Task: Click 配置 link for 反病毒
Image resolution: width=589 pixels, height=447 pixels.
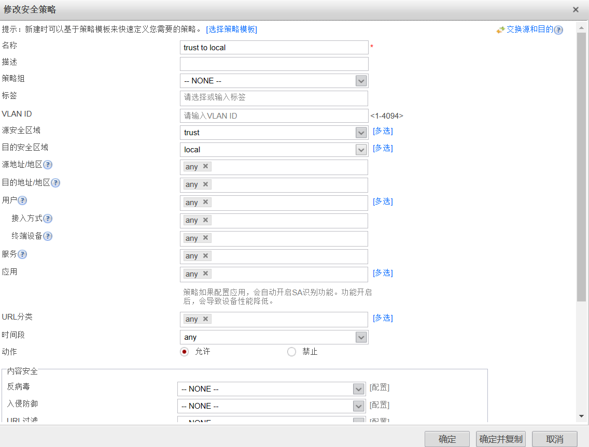Action: tap(380, 387)
